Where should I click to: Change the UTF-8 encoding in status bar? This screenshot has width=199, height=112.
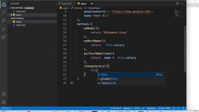(x=137, y=108)
